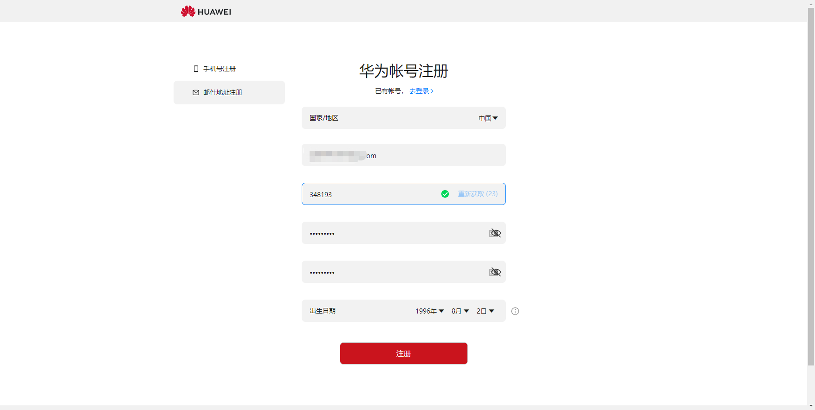Click the green verification checkmark icon
Screen dimensions: 815x410
(x=445, y=194)
